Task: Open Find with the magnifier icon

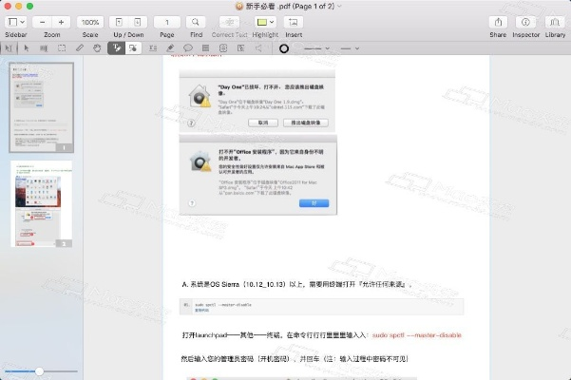Action: [196, 22]
